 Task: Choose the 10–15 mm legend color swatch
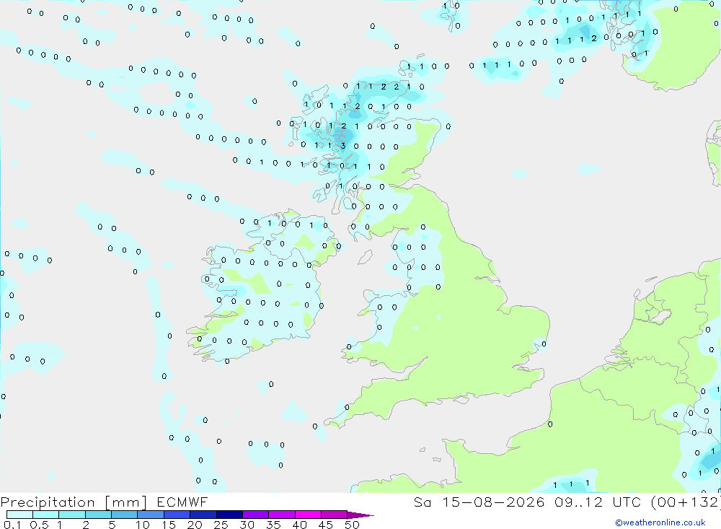151,515
